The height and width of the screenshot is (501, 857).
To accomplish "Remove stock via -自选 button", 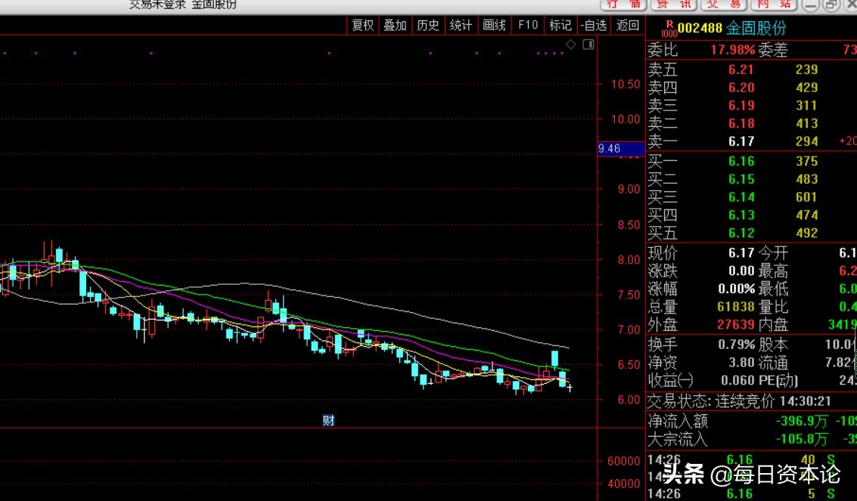I will pos(594,25).
